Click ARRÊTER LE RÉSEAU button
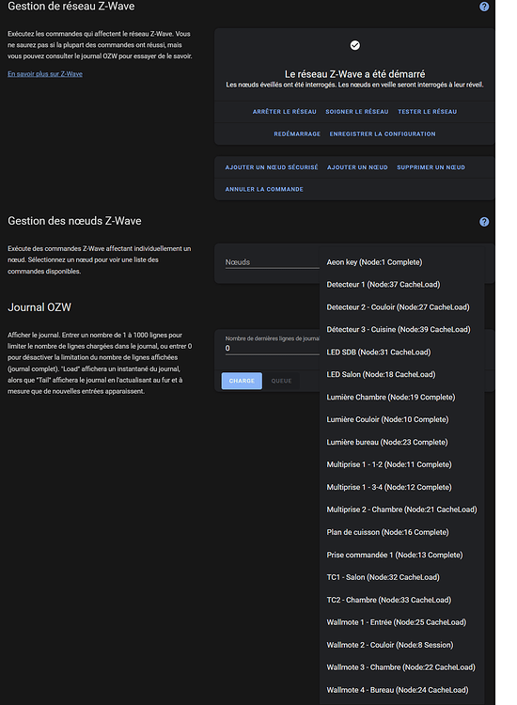 click(284, 112)
